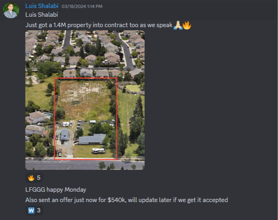This screenshot has height=220, width=278.
Task: Click the white RV in the aerial photo
Action: click(99, 151)
